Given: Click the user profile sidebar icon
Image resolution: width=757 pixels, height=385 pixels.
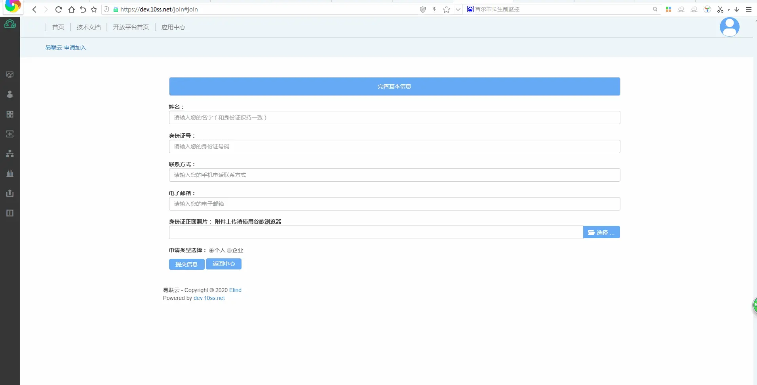Looking at the screenshot, I should [x=10, y=94].
